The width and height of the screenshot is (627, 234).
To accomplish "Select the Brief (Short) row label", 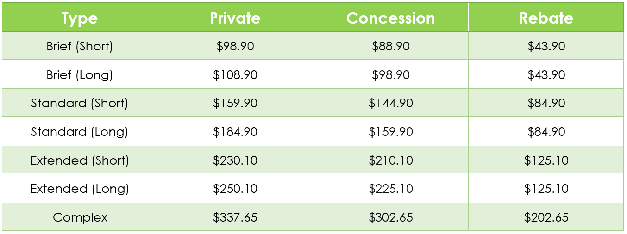I will 80,46.
